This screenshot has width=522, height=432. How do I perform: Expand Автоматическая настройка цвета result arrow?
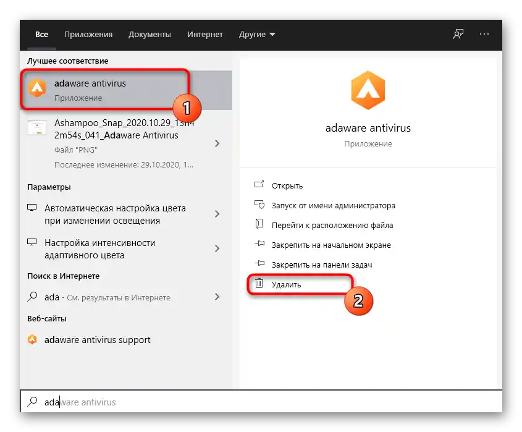217,214
